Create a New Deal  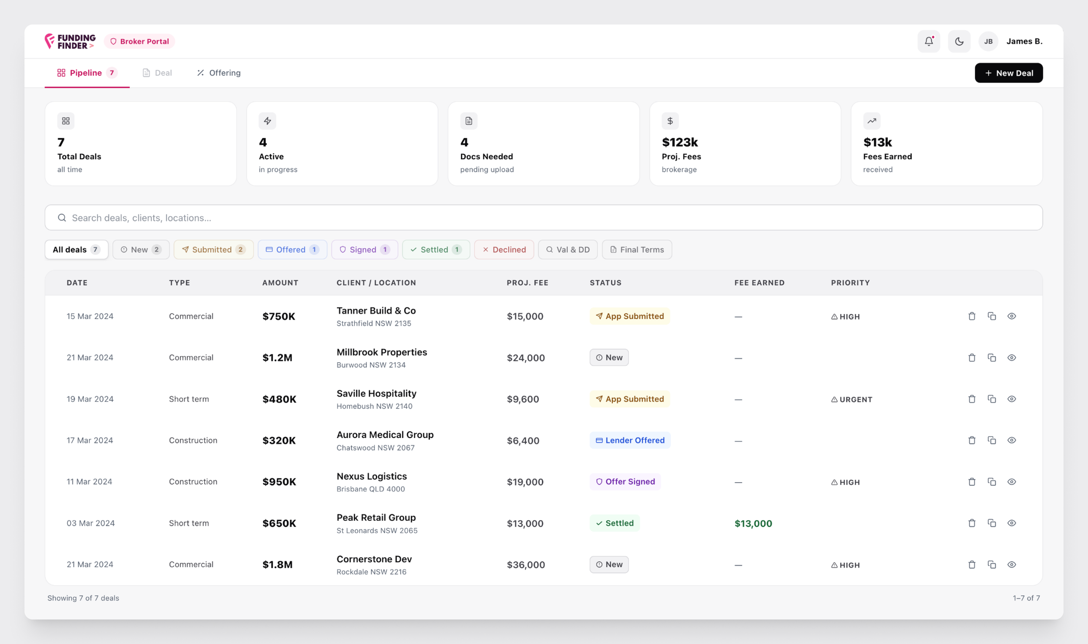(x=1008, y=73)
